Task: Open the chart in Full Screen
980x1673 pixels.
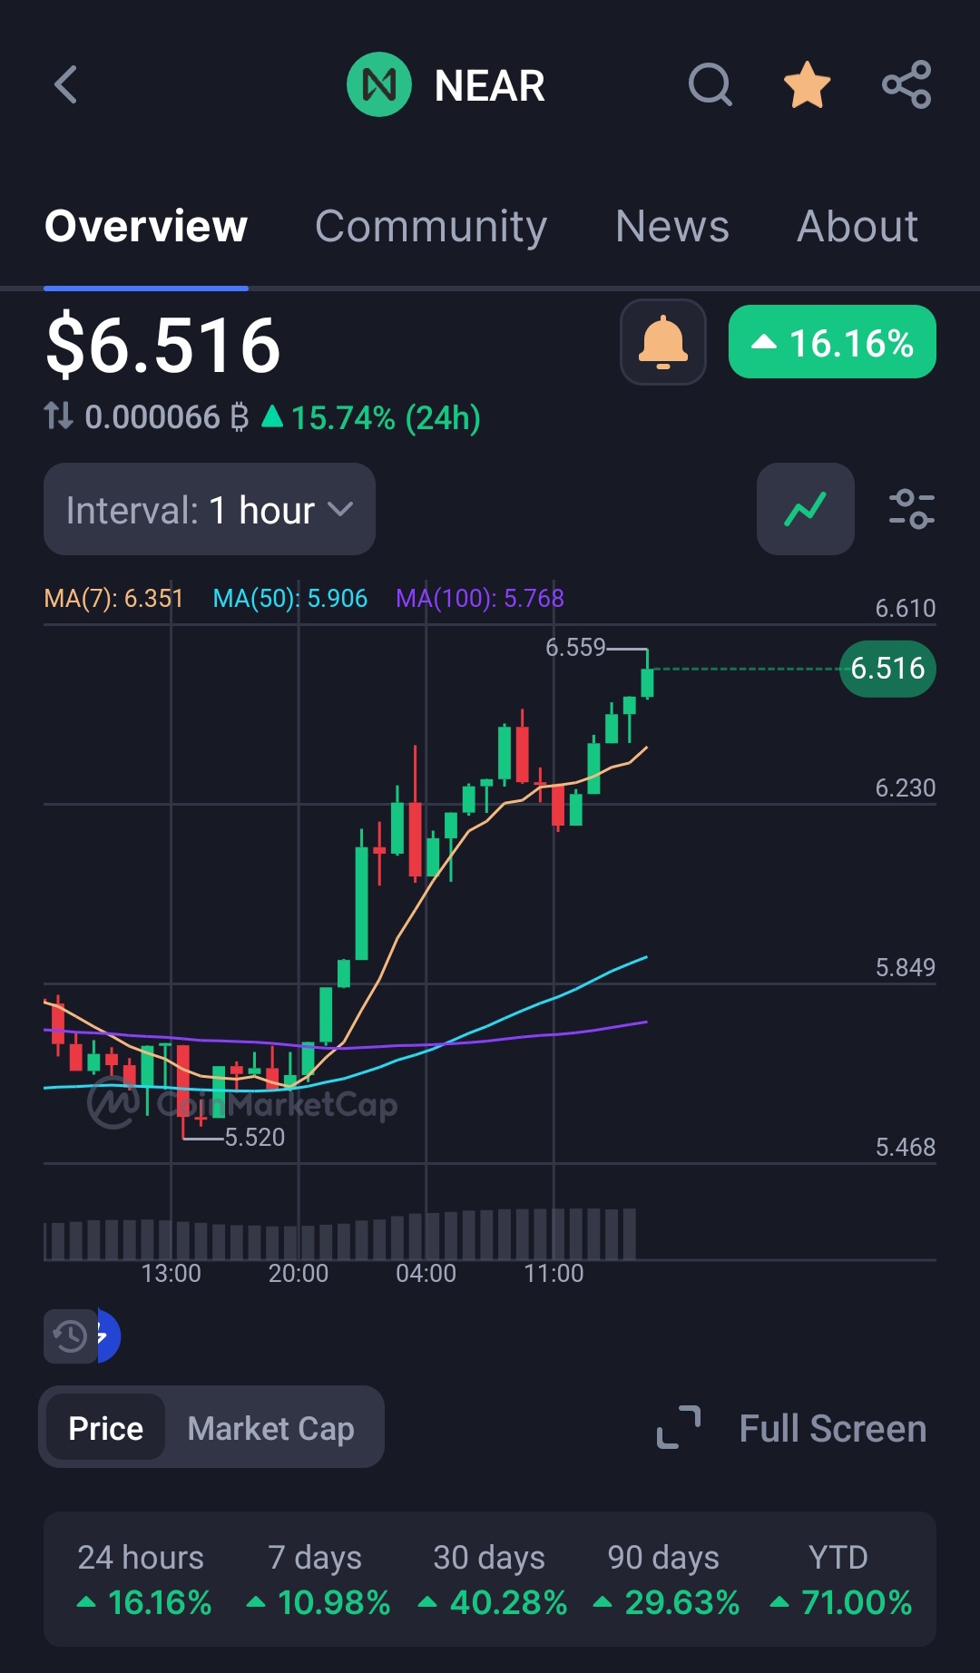Action: point(832,1428)
